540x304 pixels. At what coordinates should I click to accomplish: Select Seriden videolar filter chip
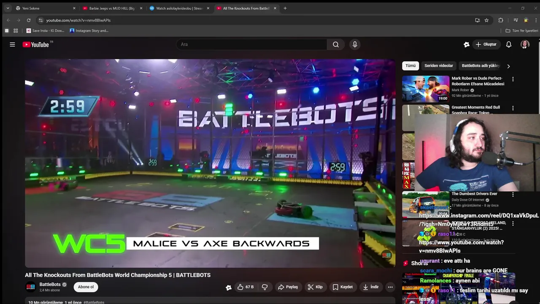pyautogui.click(x=438, y=65)
